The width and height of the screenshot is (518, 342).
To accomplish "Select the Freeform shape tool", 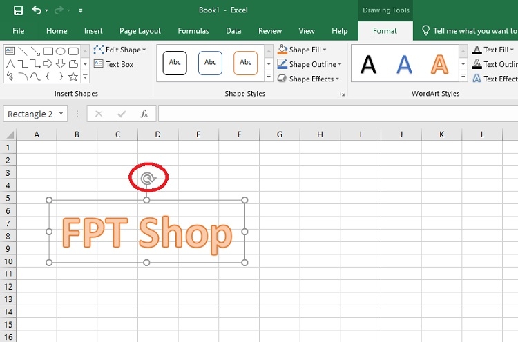I will (x=73, y=63).
